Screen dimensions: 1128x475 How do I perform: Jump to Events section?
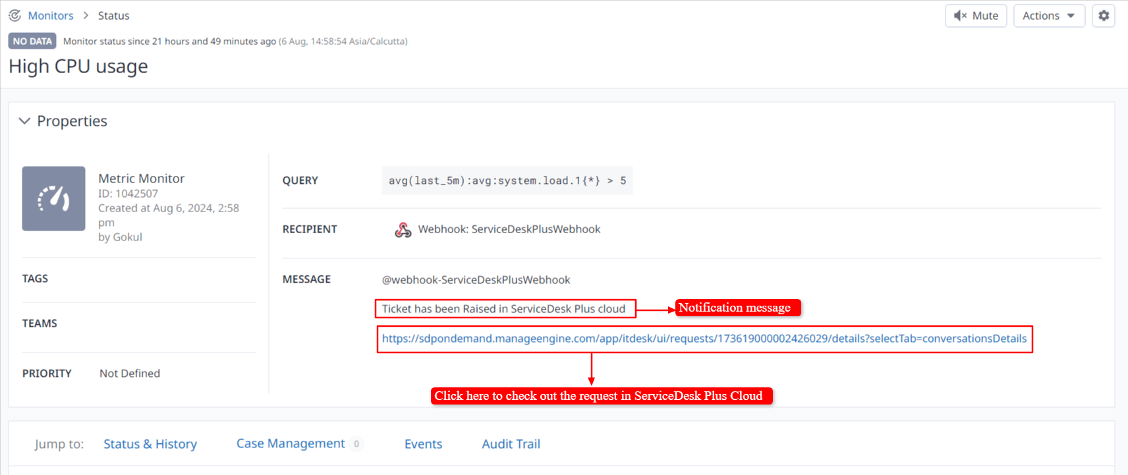pos(423,444)
